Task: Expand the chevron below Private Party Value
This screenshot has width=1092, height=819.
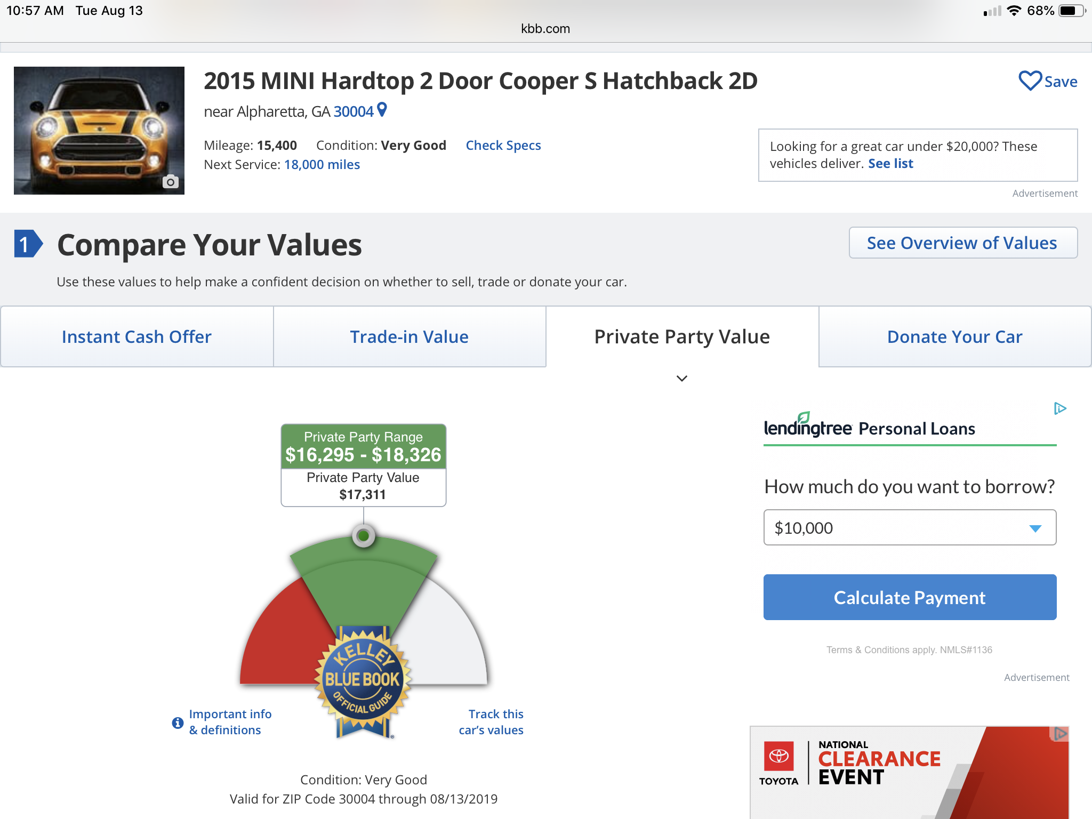Action: tap(682, 379)
